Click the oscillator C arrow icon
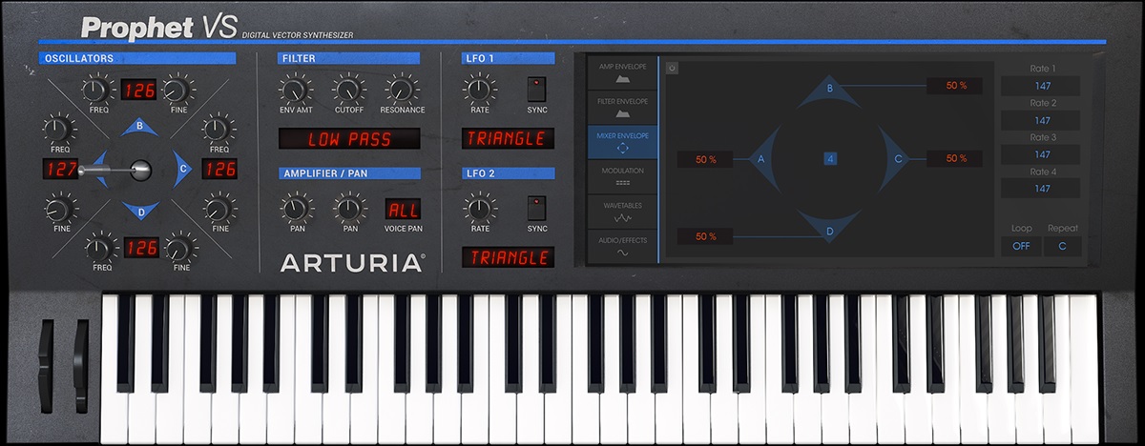 pos(182,170)
